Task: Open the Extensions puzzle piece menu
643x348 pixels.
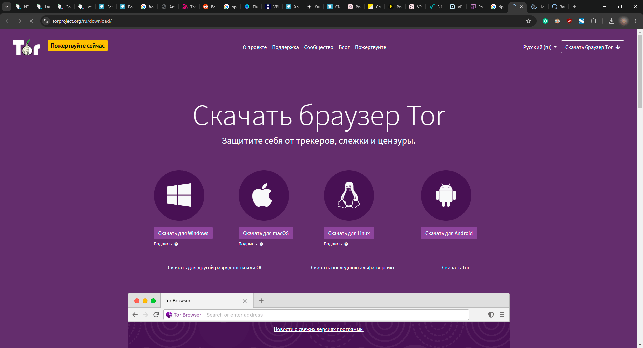Action: 593,21
